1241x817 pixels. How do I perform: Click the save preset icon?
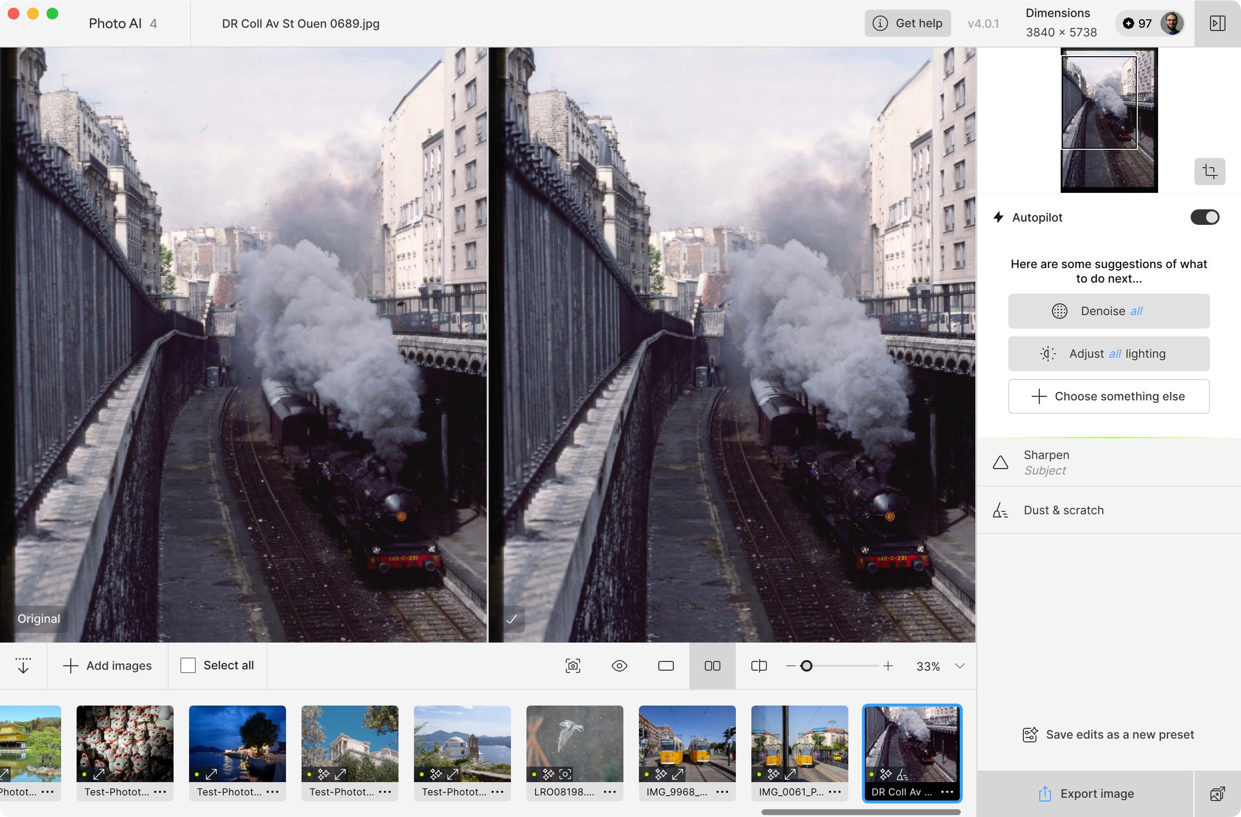coord(1030,735)
